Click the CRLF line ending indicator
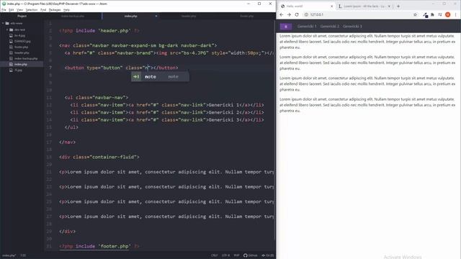This screenshot has height=259, width=461. (x=215, y=255)
